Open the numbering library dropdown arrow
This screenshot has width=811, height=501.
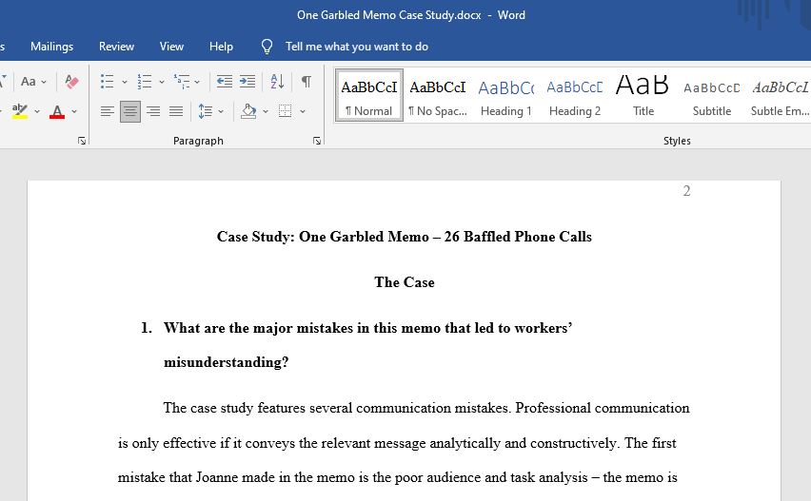(162, 82)
